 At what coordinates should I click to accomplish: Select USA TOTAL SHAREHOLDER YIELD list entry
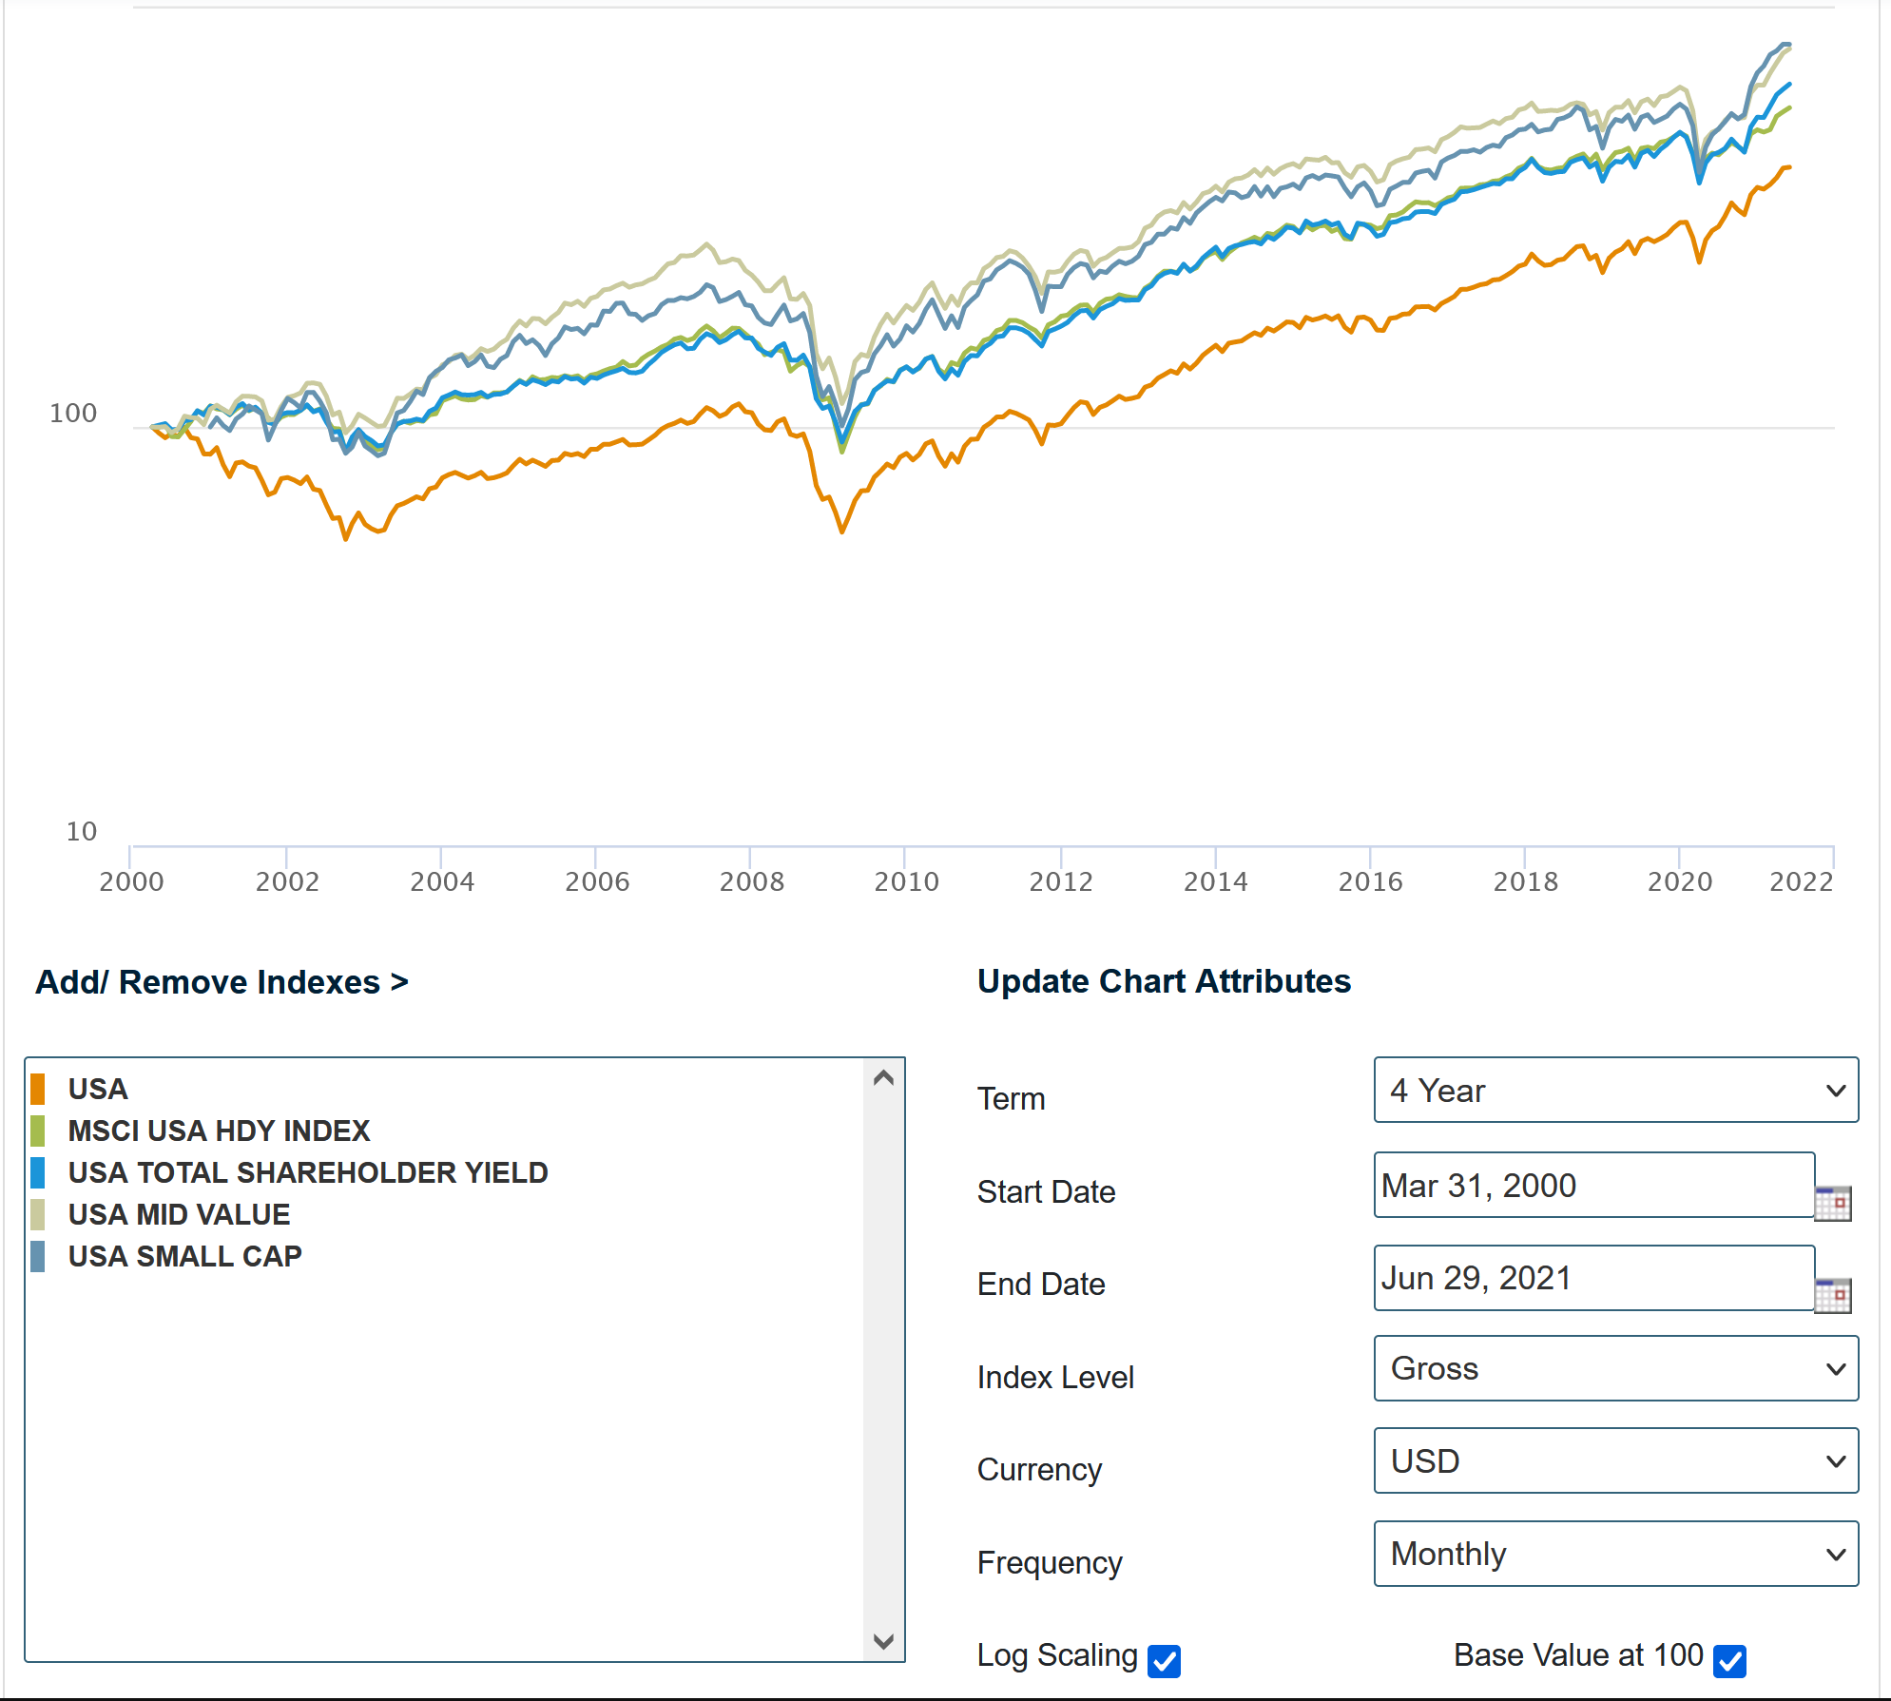308,1172
